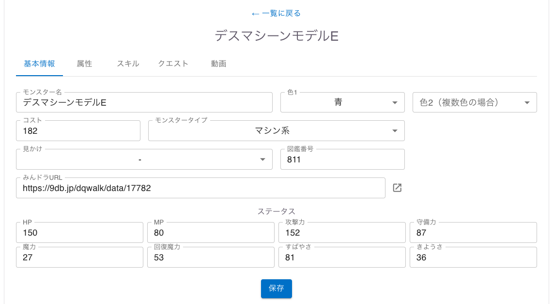Screen dimensions: 554x304
Task: Switch to the 属性 tab
Action: pos(84,64)
